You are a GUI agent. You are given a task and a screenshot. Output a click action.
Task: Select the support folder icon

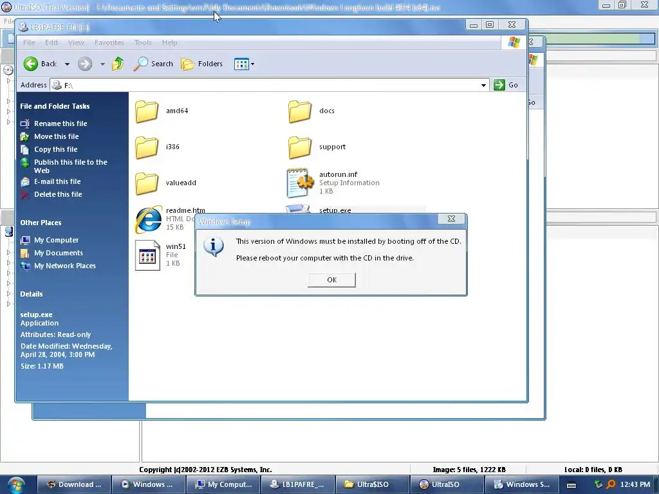pyautogui.click(x=300, y=147)
